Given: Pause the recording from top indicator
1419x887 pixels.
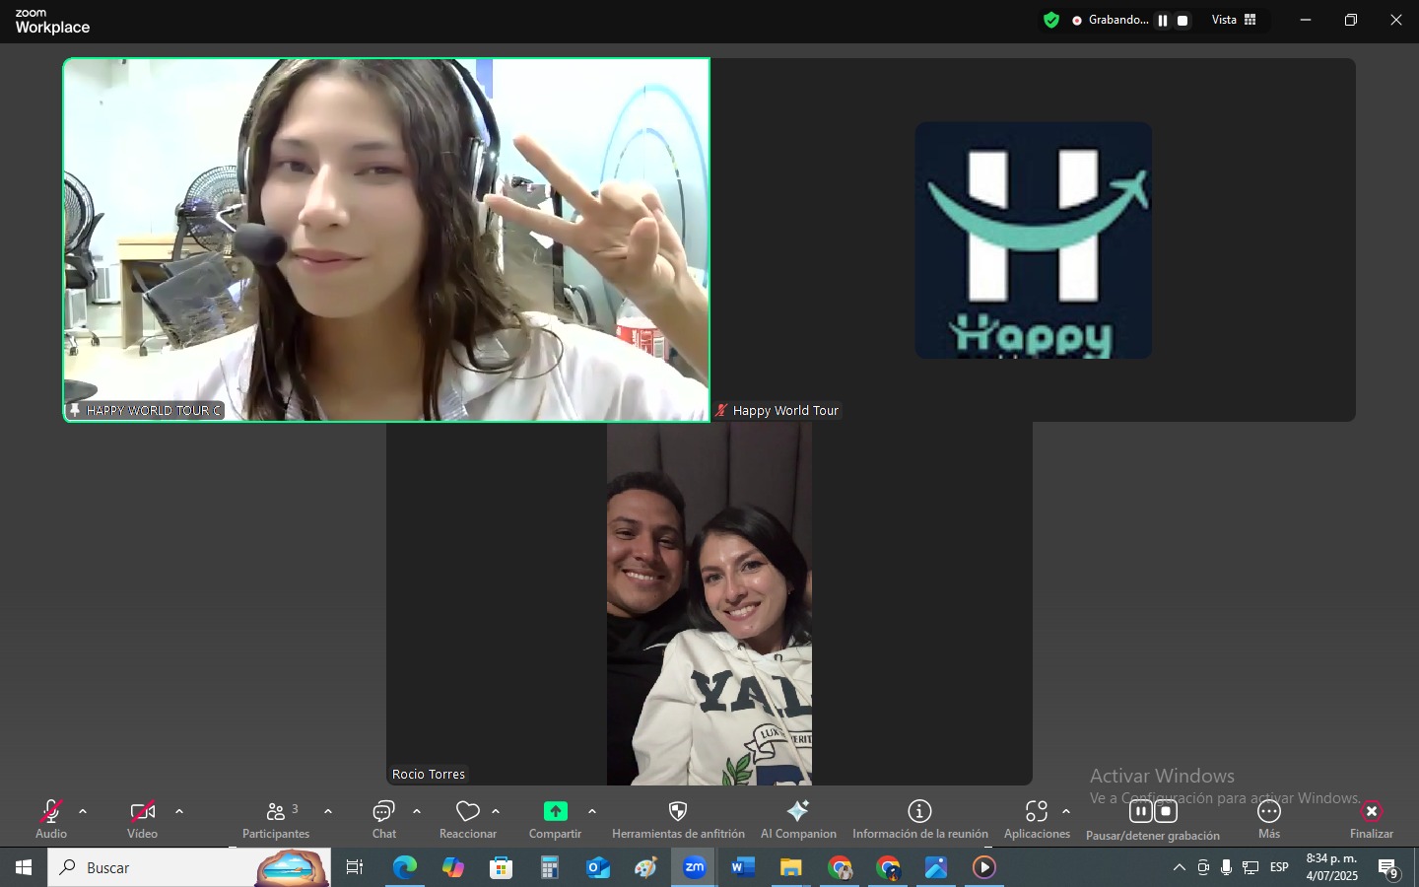Looking at the screenshot, I should (1163, 21).
